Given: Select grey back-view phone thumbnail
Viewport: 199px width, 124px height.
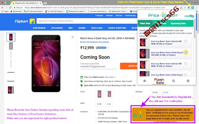Looking at the screenshot, I should (x=11, y=46).
